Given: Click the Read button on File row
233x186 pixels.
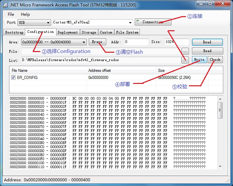Looking at the screenshot, I should pyautogui.click(x=207, y=51).
